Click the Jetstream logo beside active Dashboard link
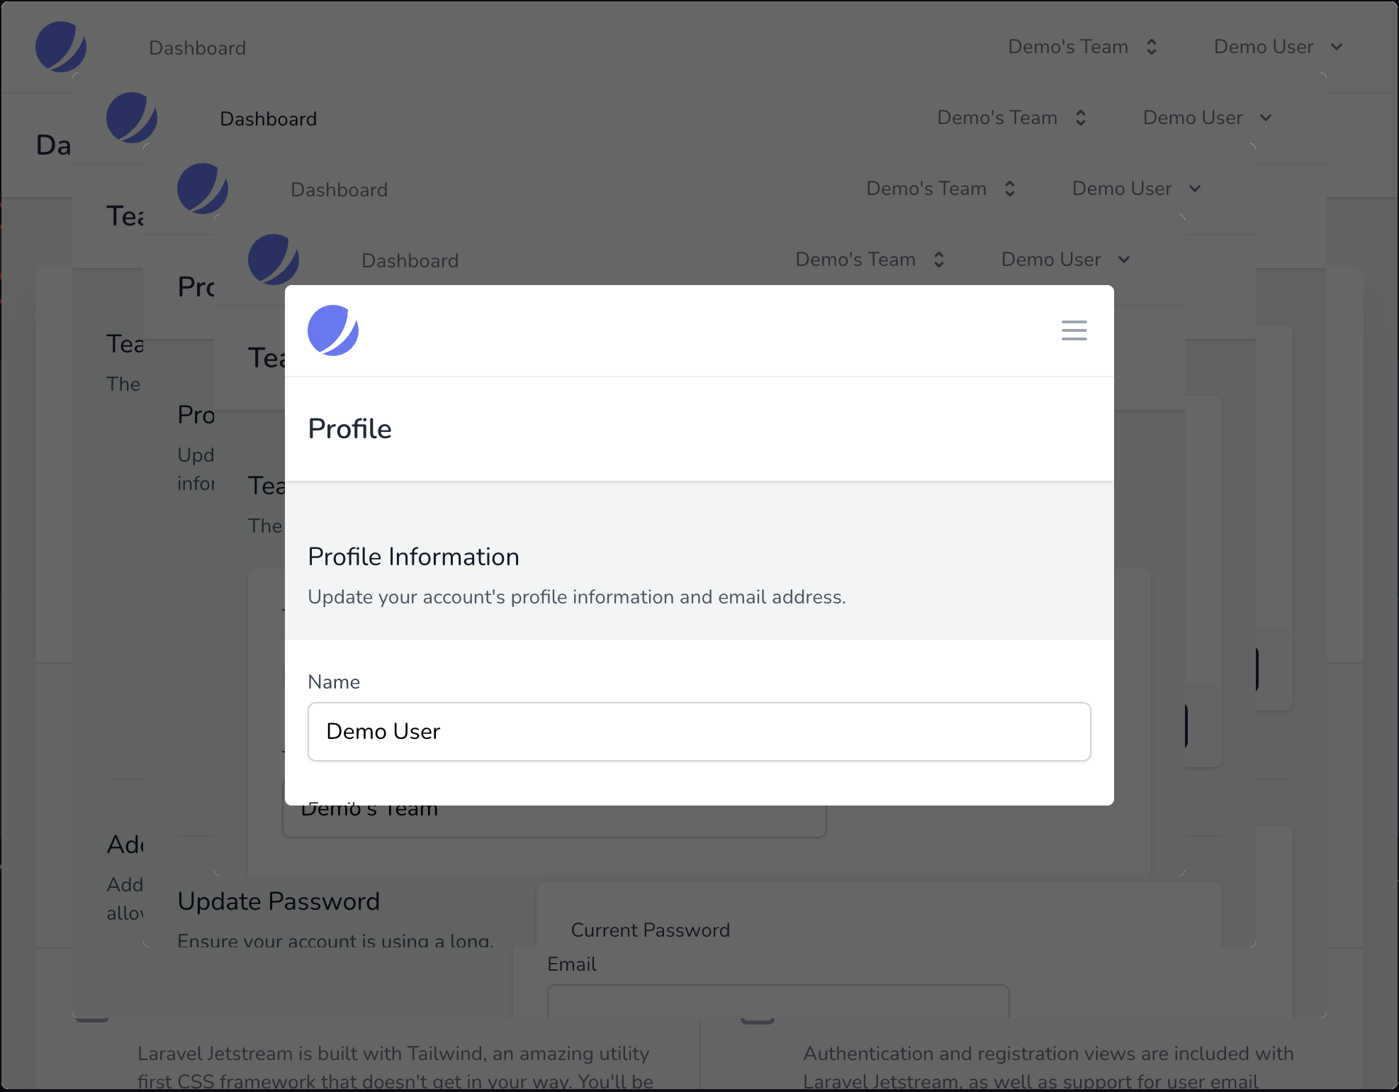Screen dimensions: 1399x1092 pyautogui.click(x=132, y=118)
